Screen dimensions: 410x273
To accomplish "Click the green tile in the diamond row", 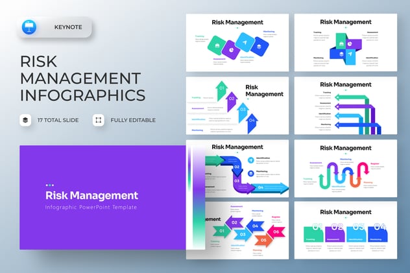I will (216, 47).
